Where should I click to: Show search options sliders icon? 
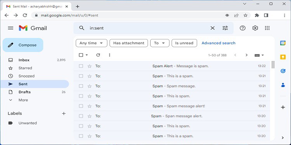[x=225, y=28]
